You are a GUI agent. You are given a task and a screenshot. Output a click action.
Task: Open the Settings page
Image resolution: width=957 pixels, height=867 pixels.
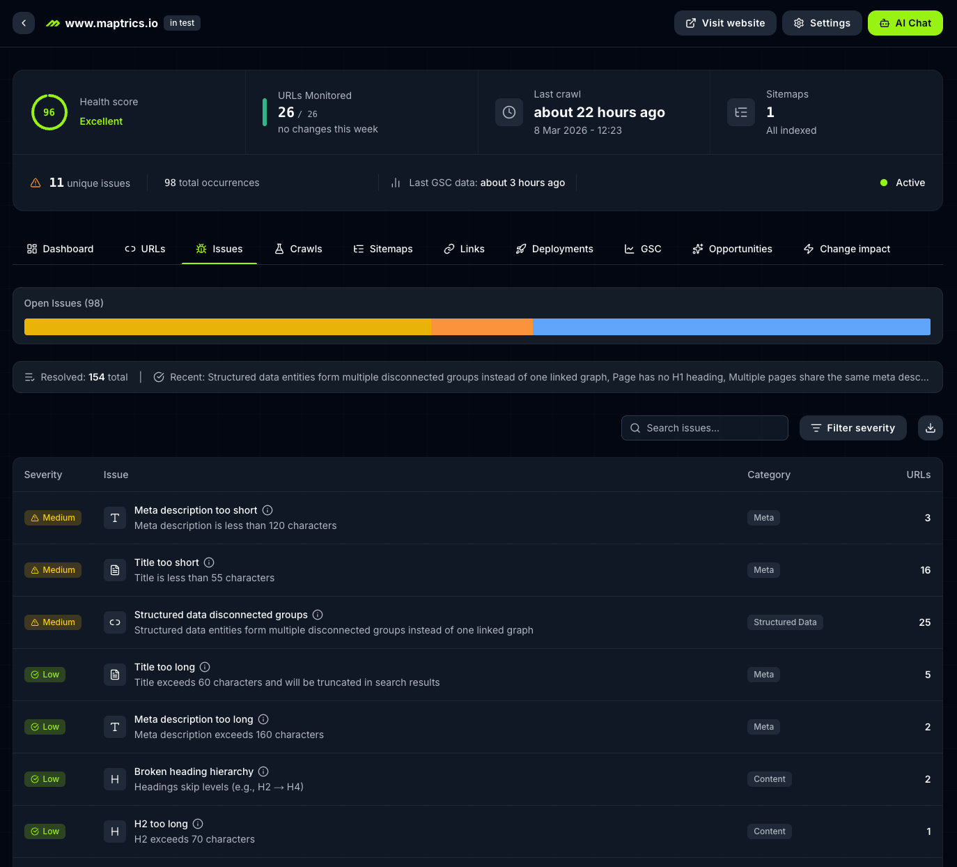coord(822,23)
